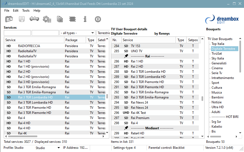The height and width of the screenshot is (152, 244).
Task: Select 'Rai 4K Test' in bouquet details
Action: point(155,113)
